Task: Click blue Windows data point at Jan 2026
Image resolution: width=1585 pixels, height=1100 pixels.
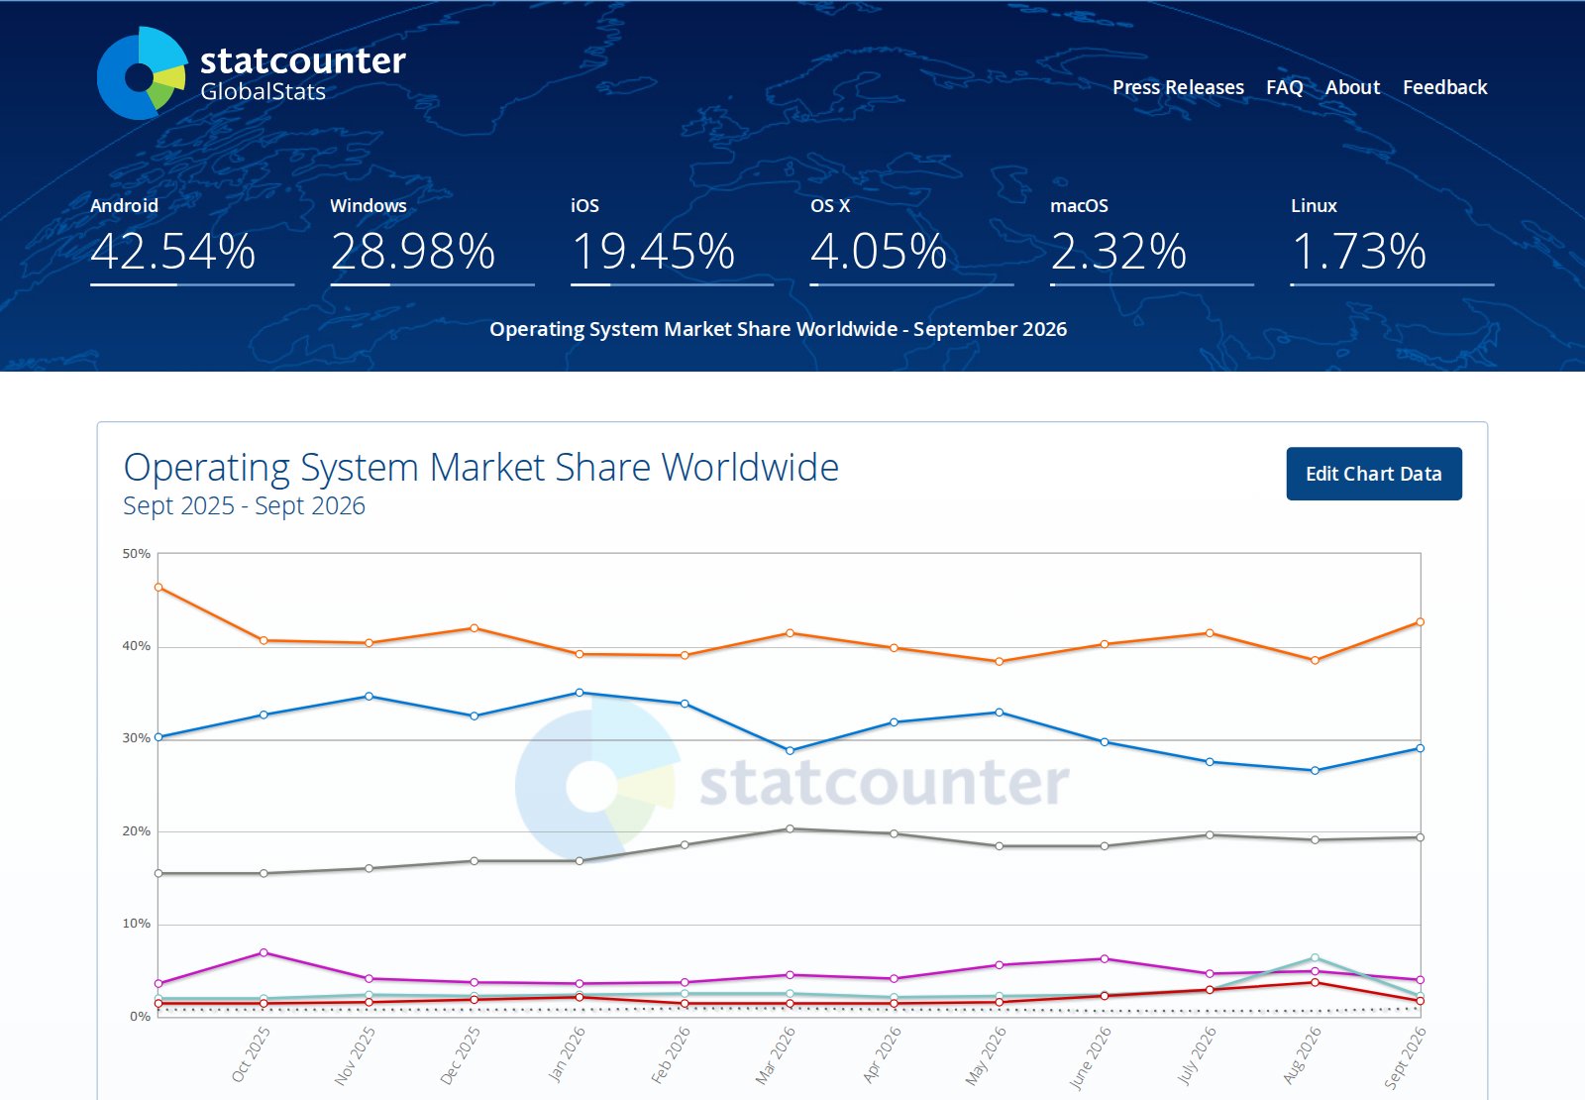Action: pyautogui.click(x=580, y=693)
